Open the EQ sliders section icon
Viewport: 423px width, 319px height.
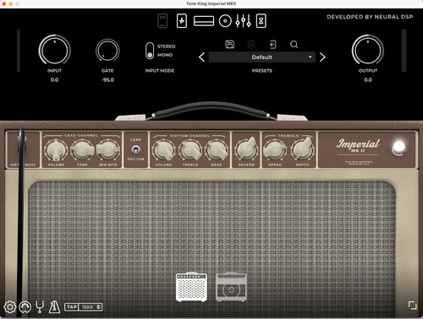coord(244,21)
